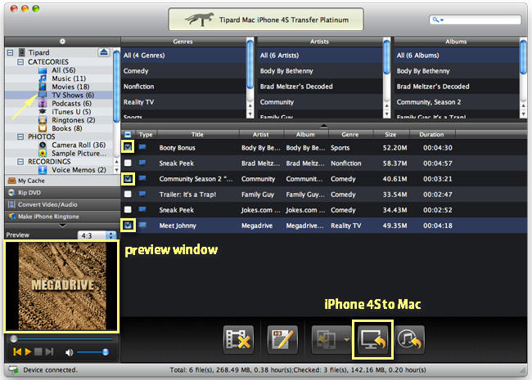Uncheck the Community Season 2 checkbox

[x=128, y=178]
